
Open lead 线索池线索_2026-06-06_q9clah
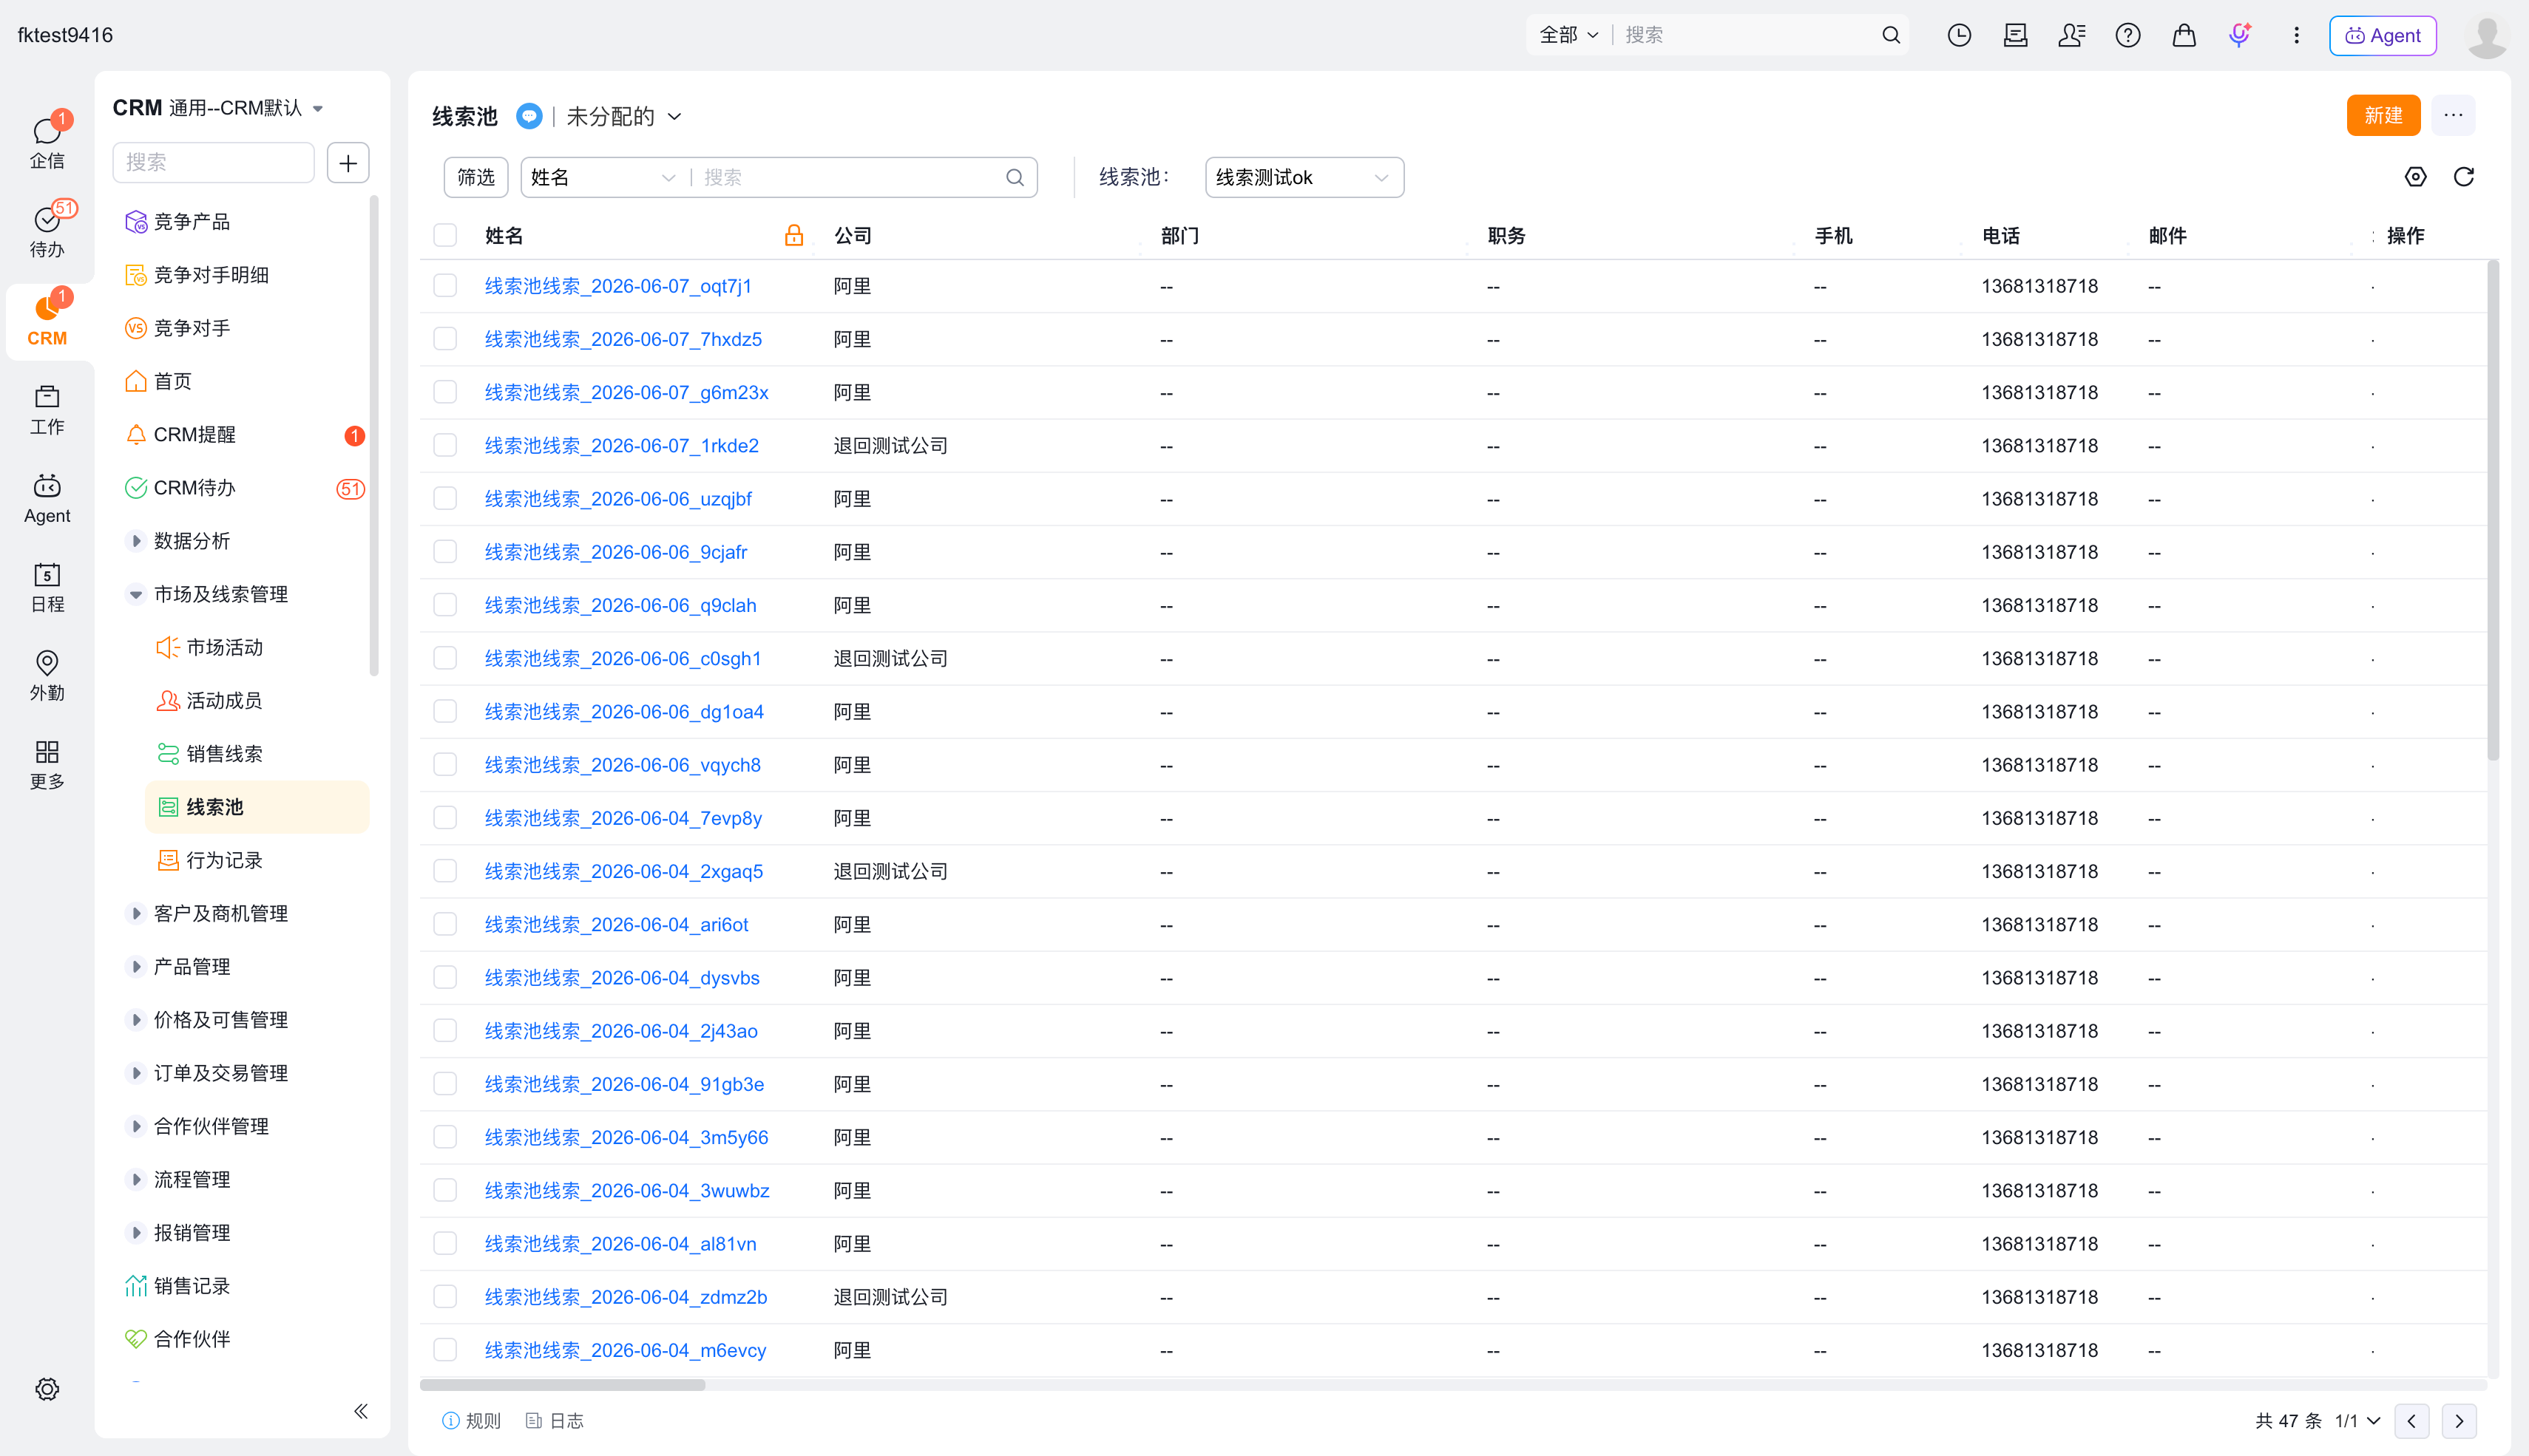[x=620, y=605]
